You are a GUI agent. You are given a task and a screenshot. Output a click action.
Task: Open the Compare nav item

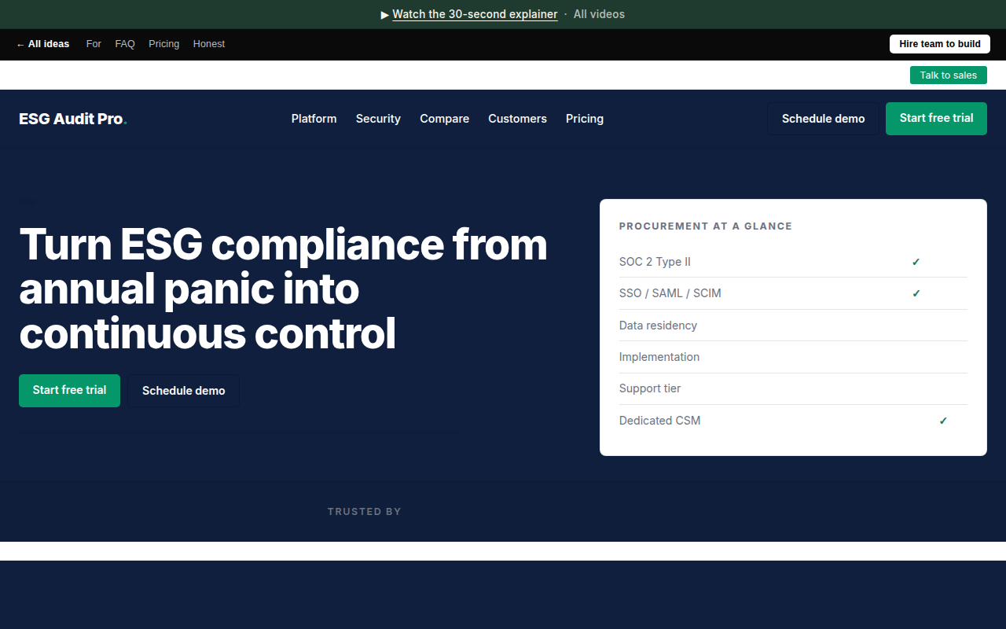click(444, 119)
